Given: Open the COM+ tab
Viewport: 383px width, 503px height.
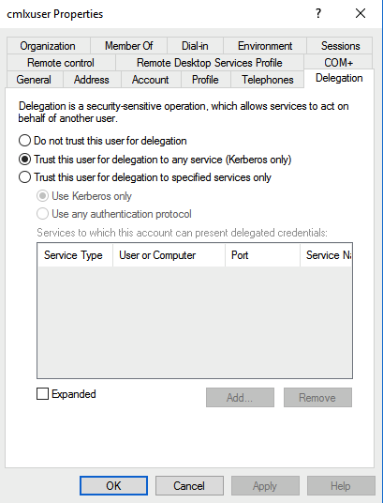Looking at the screenshot, I should tap(338, 63).
